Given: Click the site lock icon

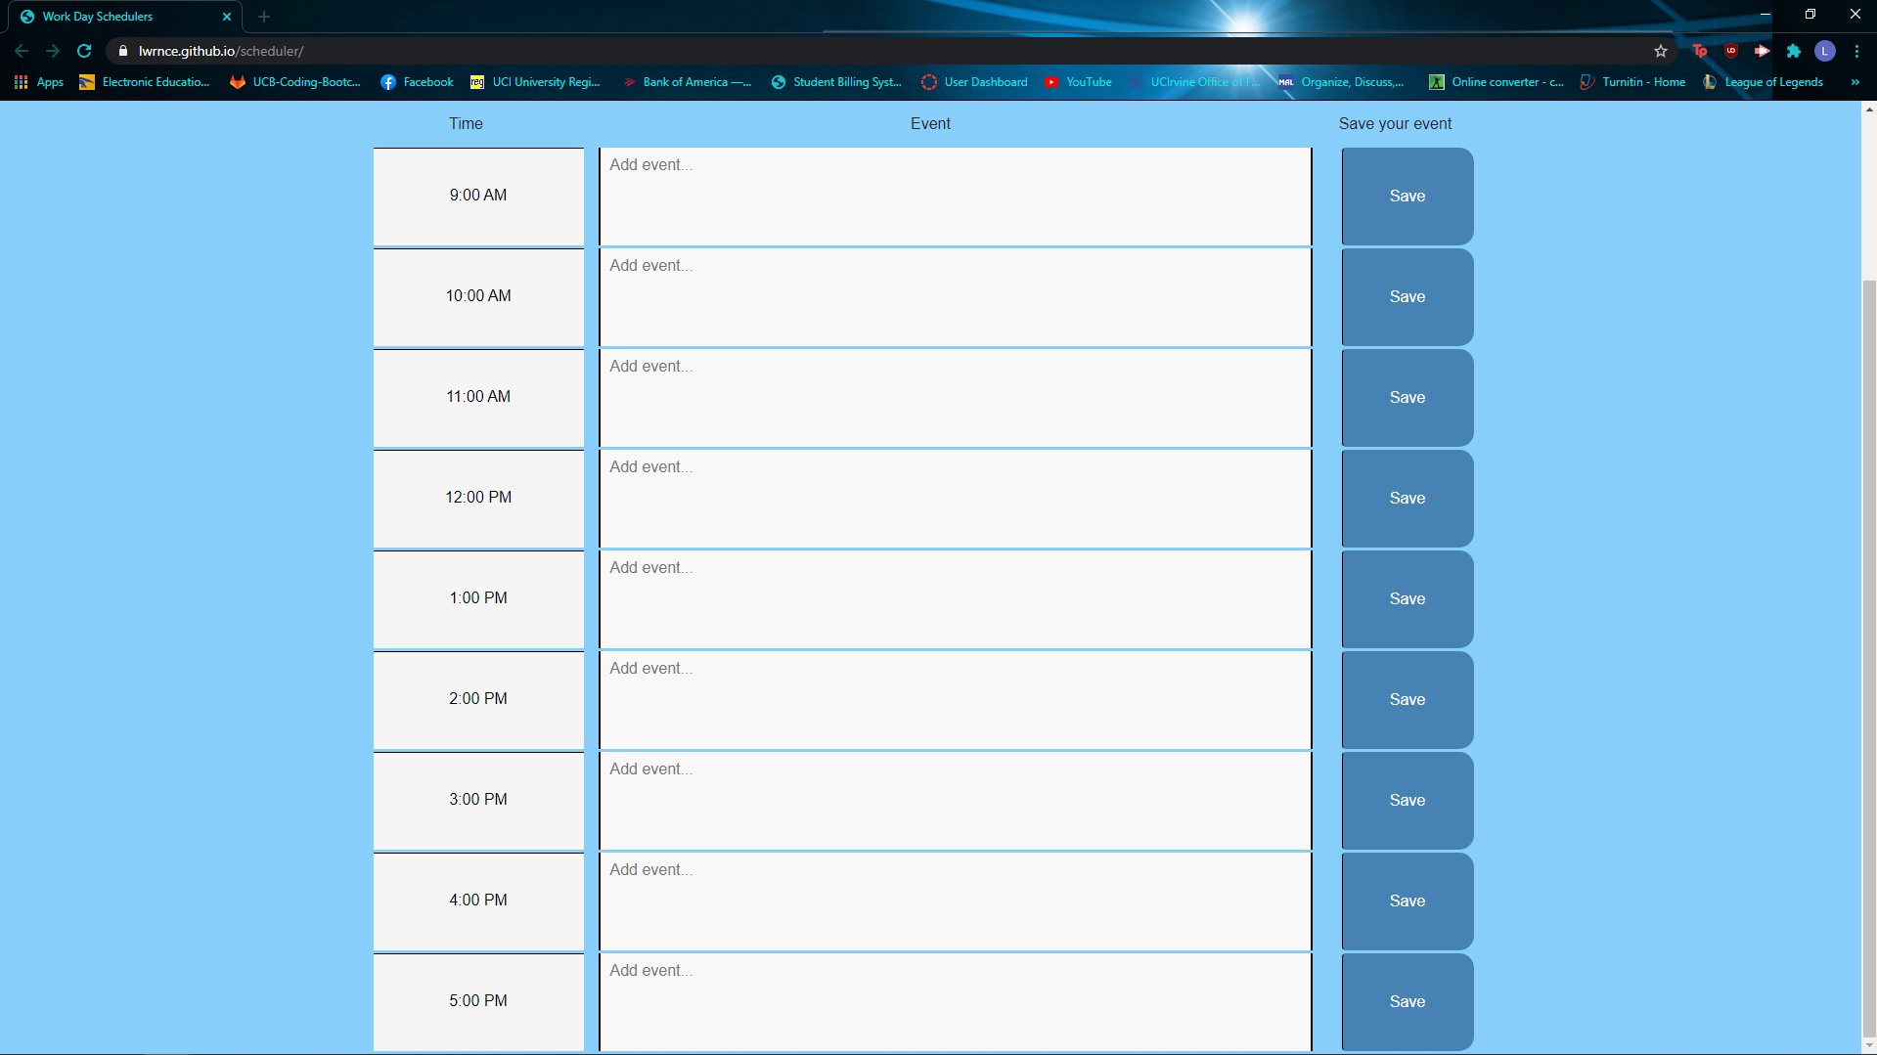Looking at the screenshot, I should [x=122, y=51].
